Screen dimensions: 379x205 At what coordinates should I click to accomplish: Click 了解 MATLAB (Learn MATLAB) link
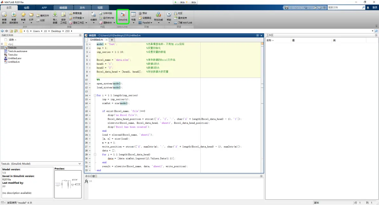click(x=183, y=23)
